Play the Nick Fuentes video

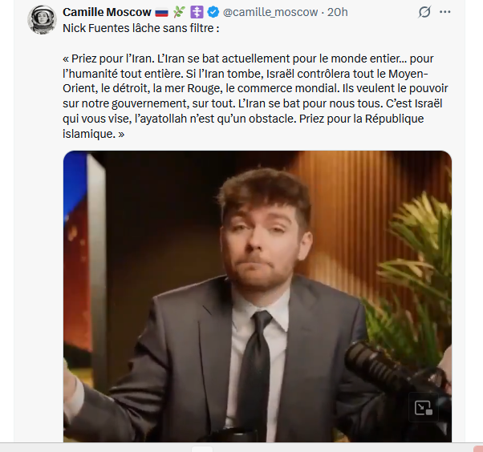[x=257, y=297]
